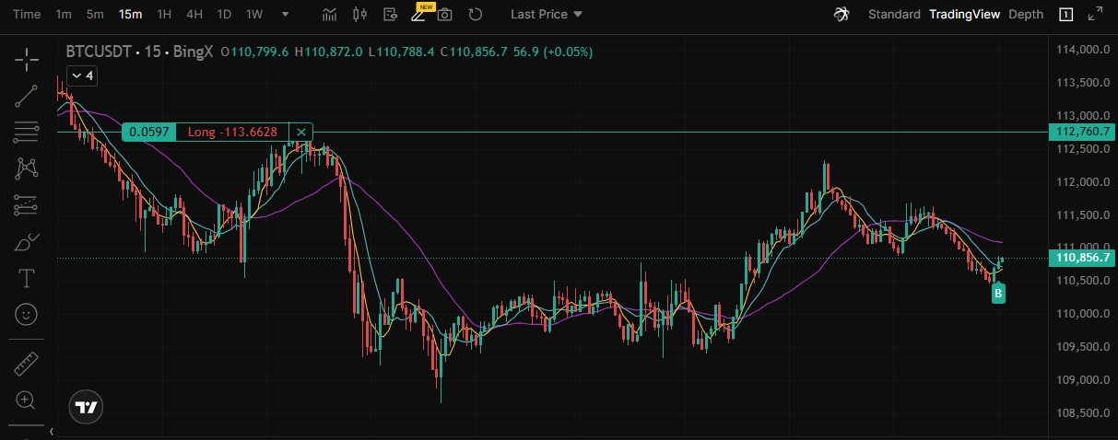Expand chart to fullscreen
The height and width of the screenshot is (440, 1118).
(1095, 14)
